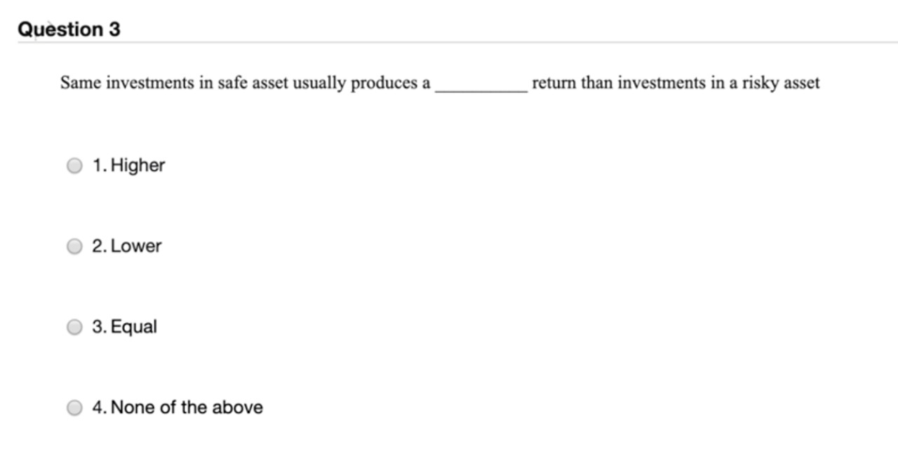
Task: Click the horizontal divider under Question 3
Action: point(449,42)
